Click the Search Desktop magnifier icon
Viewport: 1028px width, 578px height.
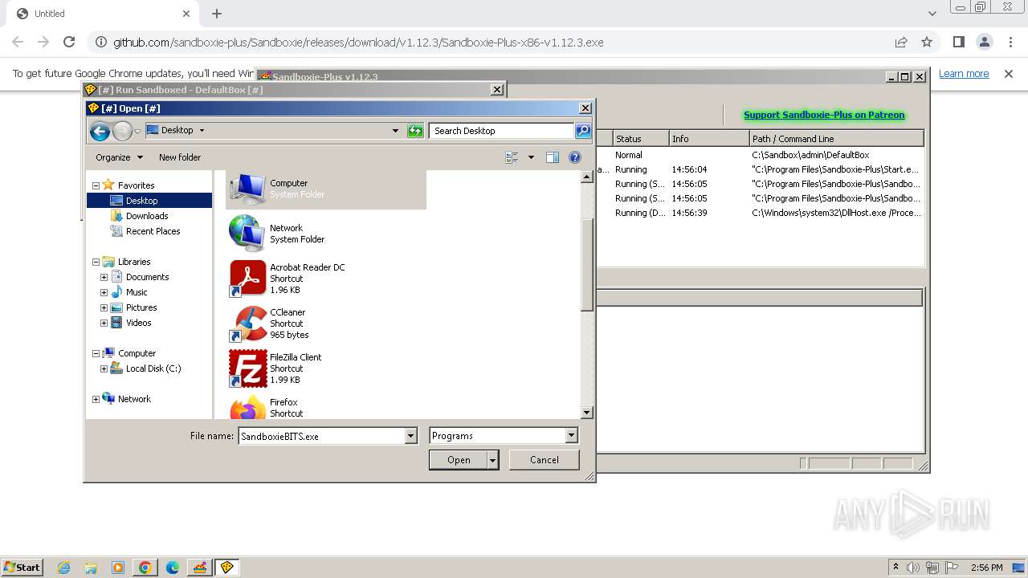coord(583,131)
